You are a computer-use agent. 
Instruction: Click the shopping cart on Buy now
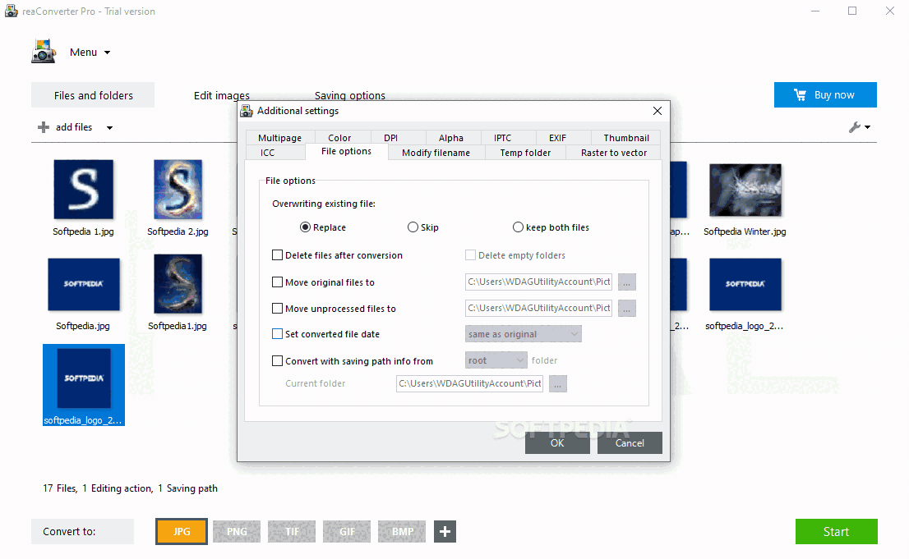(x=800, y=94)
